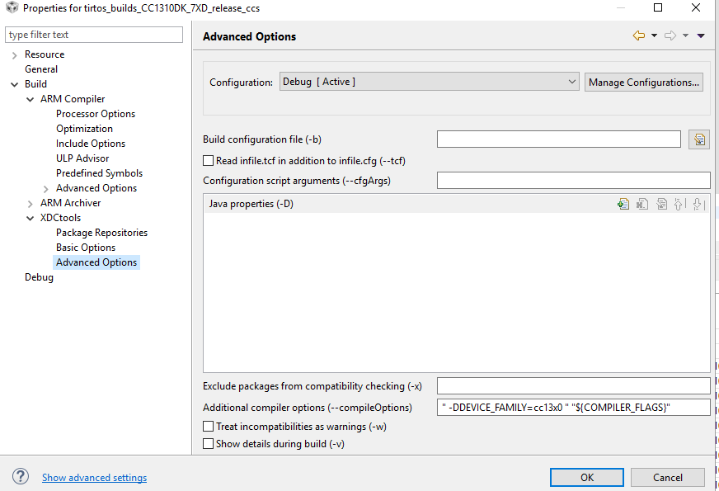The height and width of the screenshot is (491, 719).
Task: Toggle Show details during build option
Action: pos(209,444)
